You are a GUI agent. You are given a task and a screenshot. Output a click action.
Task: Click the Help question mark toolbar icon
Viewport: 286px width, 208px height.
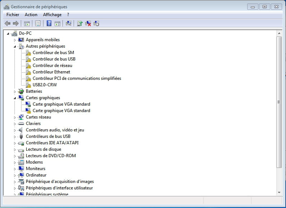point(49,24)
